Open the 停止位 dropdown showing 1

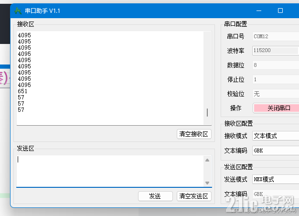(x=276, y=79)
